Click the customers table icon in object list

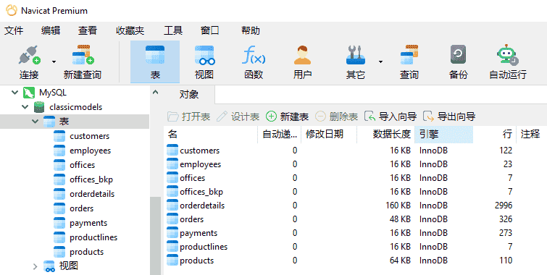click(x=172, y=151)
